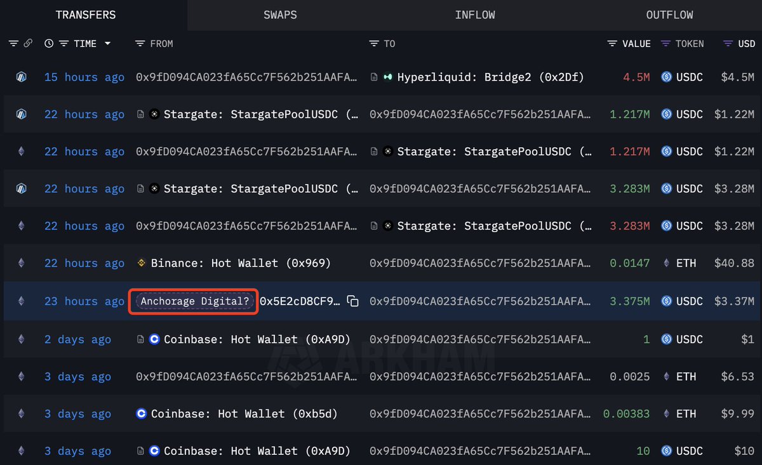Click the $3.37M USD amount
This screenshot has width=762, height=465.
(734, 301)
